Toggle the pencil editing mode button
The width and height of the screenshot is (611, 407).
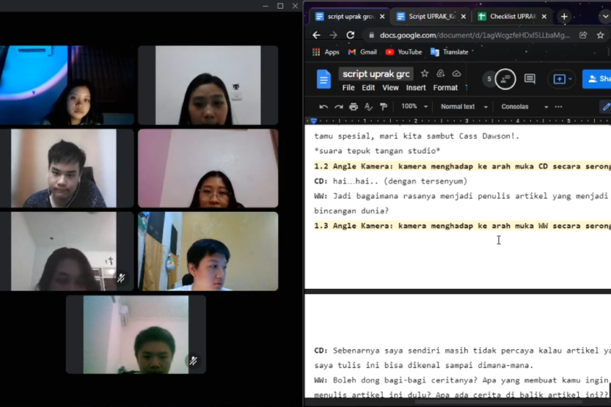(606, 107)
